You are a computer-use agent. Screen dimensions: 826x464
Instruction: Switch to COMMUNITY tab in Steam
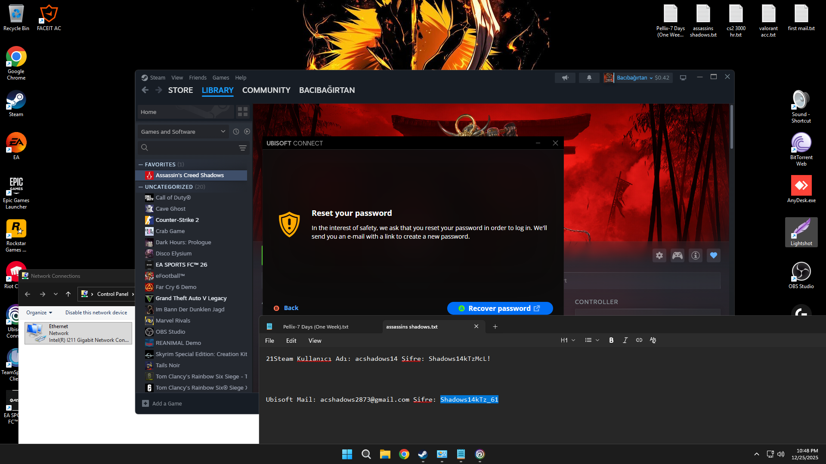coord(266,90)
